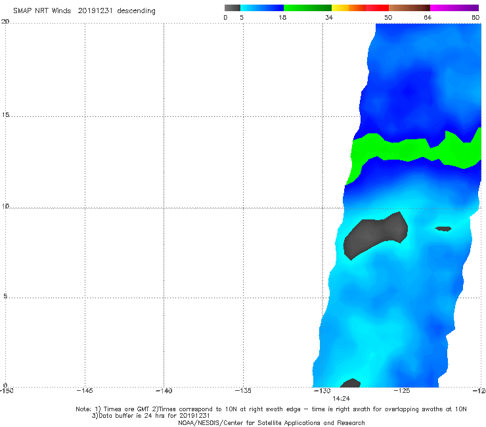Viewport: 486px width, 427px height.
Task: Click the NOAA/NESDIS credit line
Action: [x=271, y=423]
